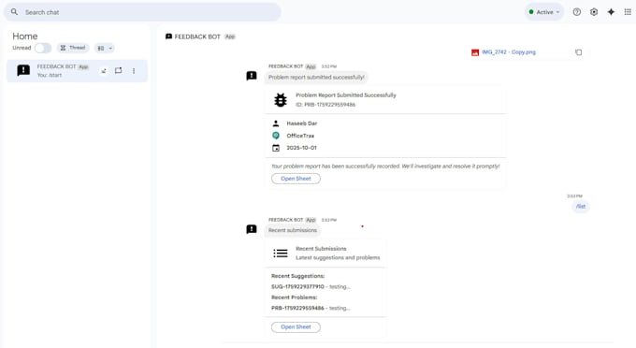Viewport: 636px width, 348px height.
Task: Select the Thread filter chip
Action: click(73, 48)
